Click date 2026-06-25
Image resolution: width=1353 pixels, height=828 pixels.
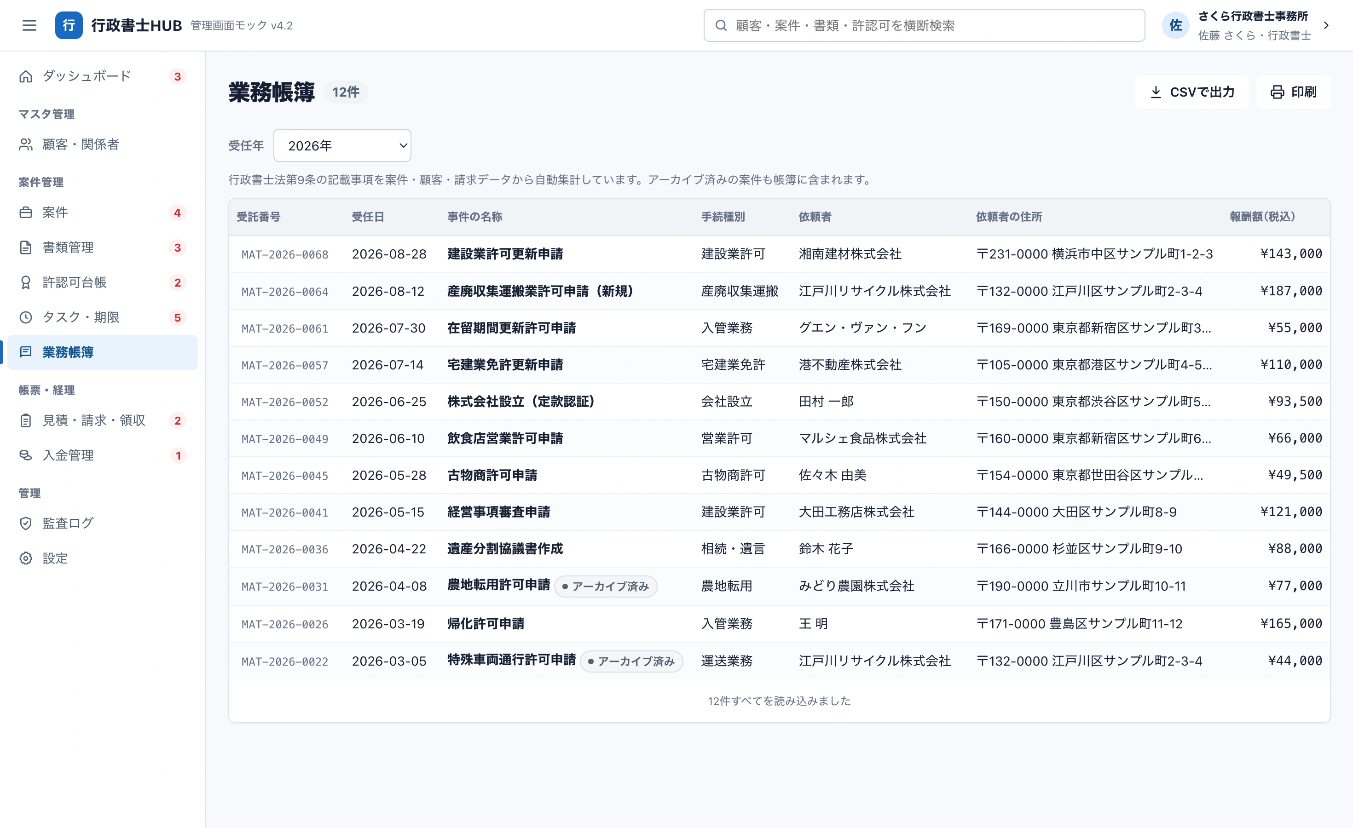389,402
